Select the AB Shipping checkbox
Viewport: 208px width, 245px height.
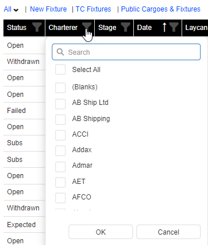click(x=60, y=119)
